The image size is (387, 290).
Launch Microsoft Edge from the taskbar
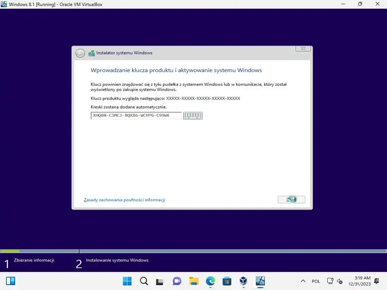coord(210,281)
